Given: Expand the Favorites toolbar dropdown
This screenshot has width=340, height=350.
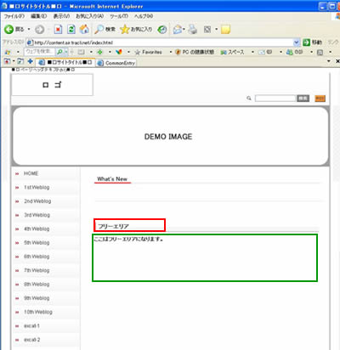Looking at the screenshot, I should pos(171,52).
